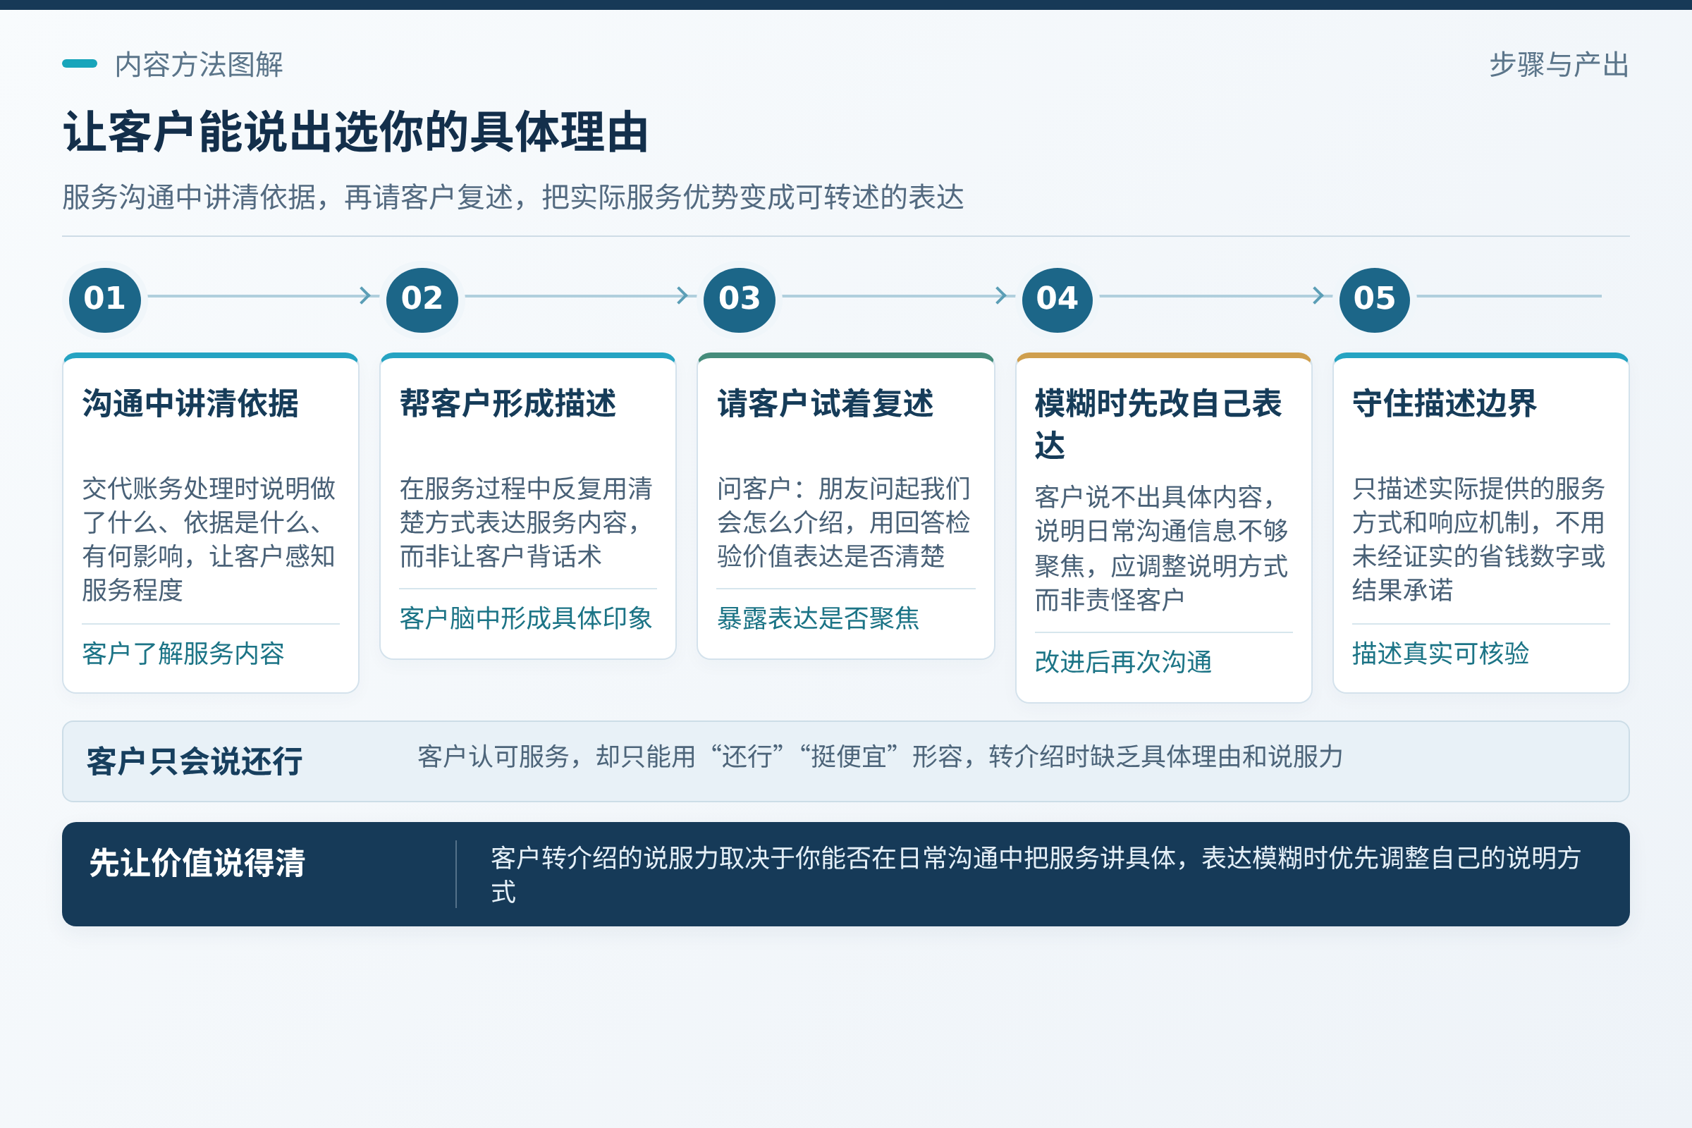Click the output text 改进后再次沟通
The width and height of the screenshot is (1692, 1128).
(1123, 662)
